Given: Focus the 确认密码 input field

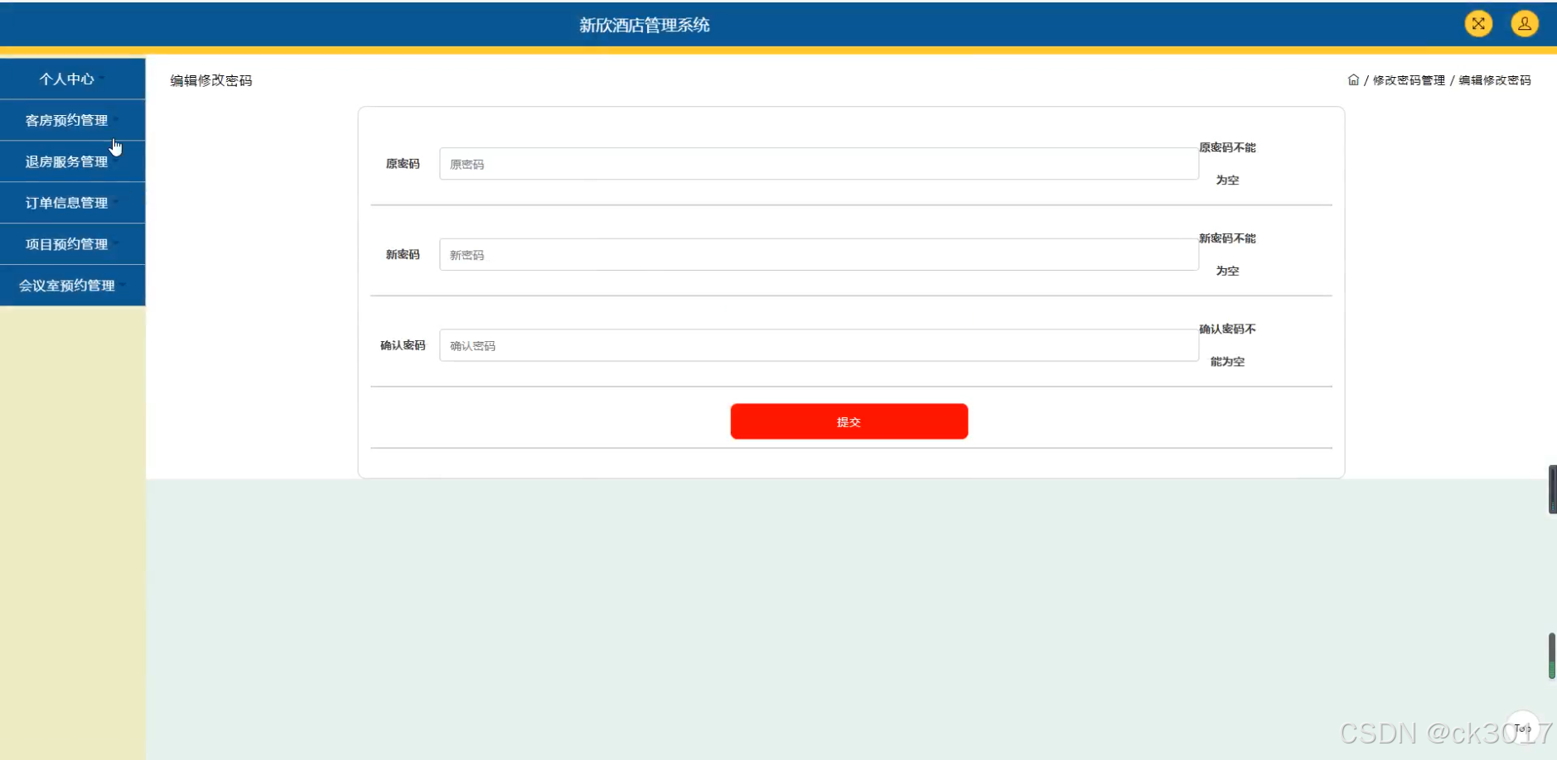Looking at the screenshot, I should [819, 345].
